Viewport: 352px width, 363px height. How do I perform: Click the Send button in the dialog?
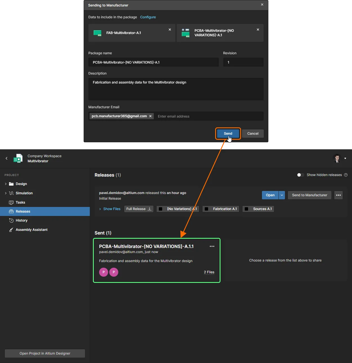pyautogui.click(x=228, y=134)
